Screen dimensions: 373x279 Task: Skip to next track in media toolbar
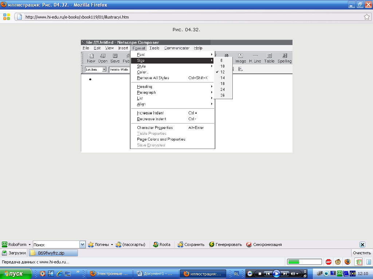[285, 274]
